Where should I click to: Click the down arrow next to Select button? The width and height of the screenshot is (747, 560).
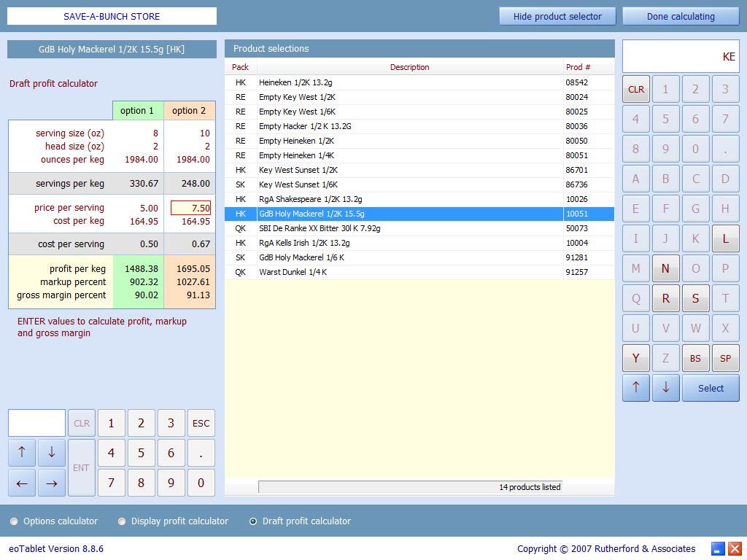[665, 388]
